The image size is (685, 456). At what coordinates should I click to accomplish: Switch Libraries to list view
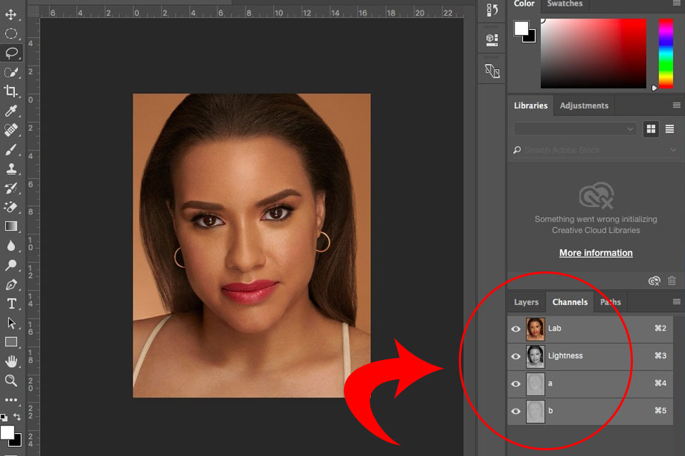(669, 129)
